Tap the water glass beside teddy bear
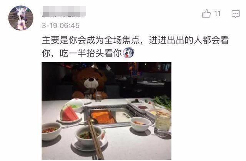Screen dimensions: 246x161 [98, 96]
